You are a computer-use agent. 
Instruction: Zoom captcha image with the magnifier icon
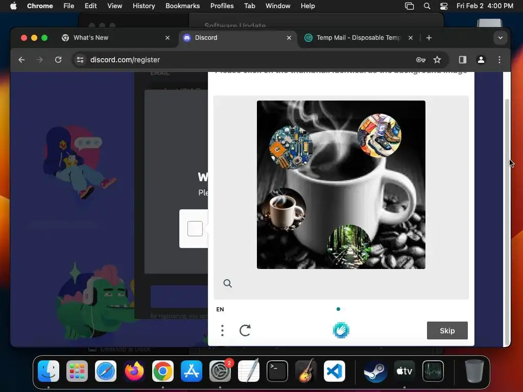pyautogui.click(x=227, y=283)
